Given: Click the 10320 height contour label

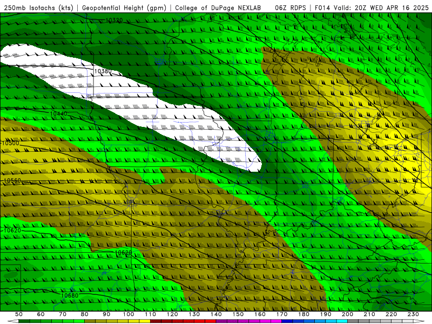Looking at the screenshot, I should pos(114,20).
